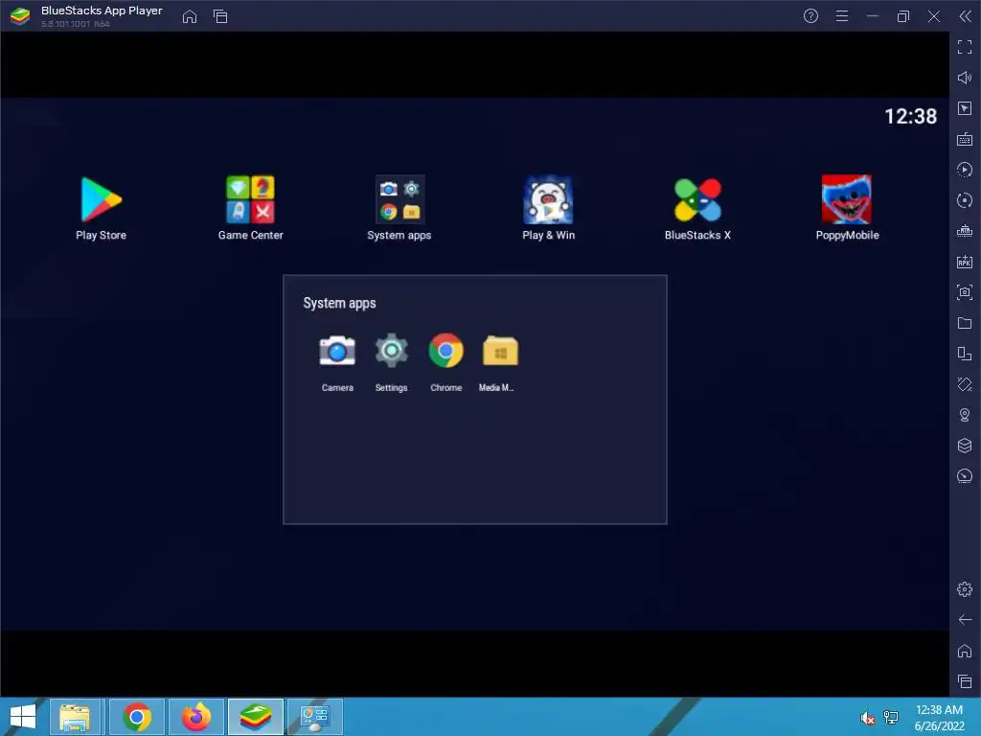Screen dimensions: 981x736
Task: Open Multi-instance manager layers icon
Action: point(965,446)
